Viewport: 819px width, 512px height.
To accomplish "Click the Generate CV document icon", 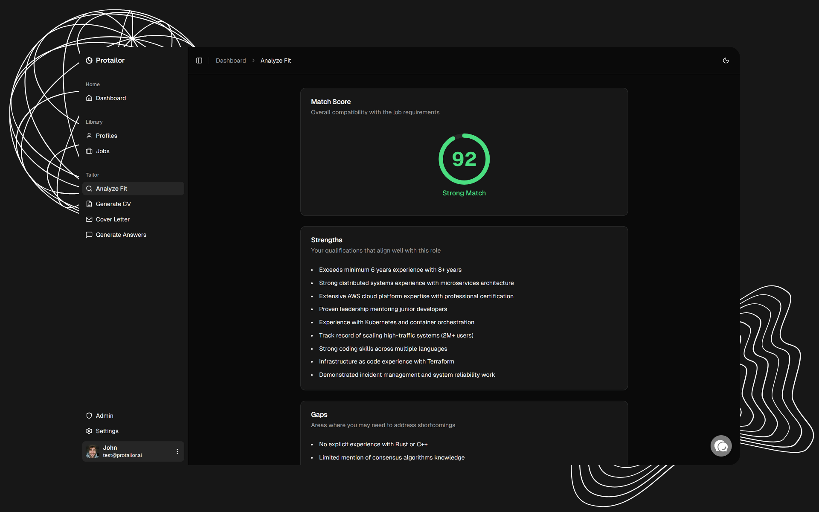I will pyautogui.click(x=89, y=204).
